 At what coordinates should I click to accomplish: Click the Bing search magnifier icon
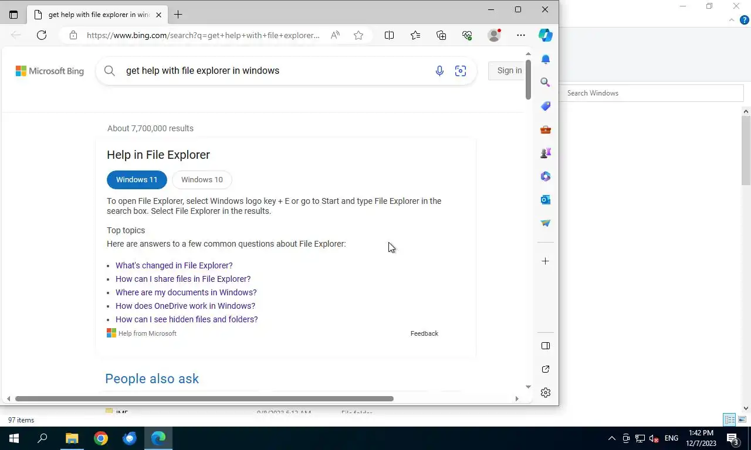pyautogui.click(x=110, y=71)
